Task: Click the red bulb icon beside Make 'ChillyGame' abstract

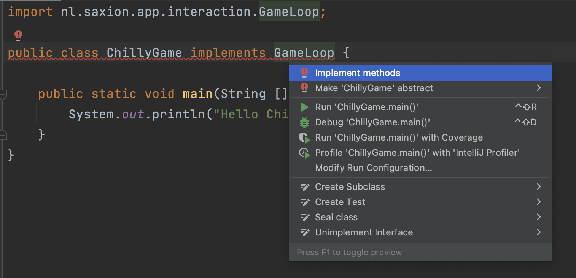Action: [304, 88]
